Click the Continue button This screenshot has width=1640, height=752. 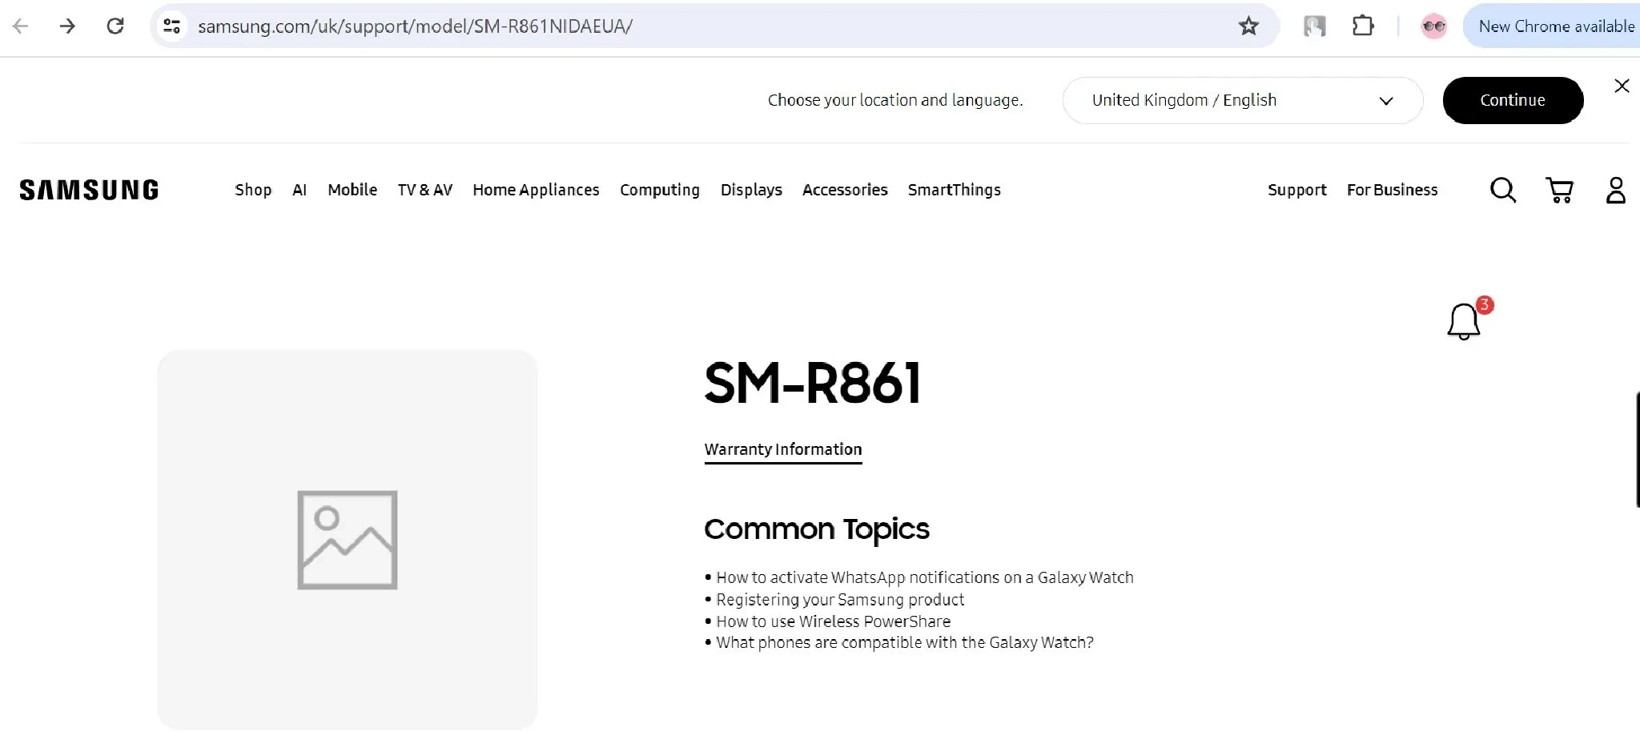point(1513,99)
